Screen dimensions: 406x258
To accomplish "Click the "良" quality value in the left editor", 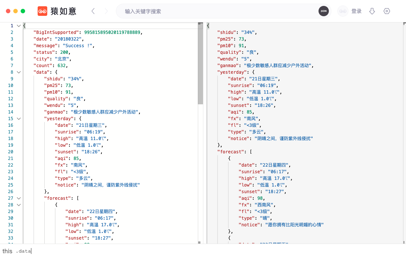I will (78, 99).
